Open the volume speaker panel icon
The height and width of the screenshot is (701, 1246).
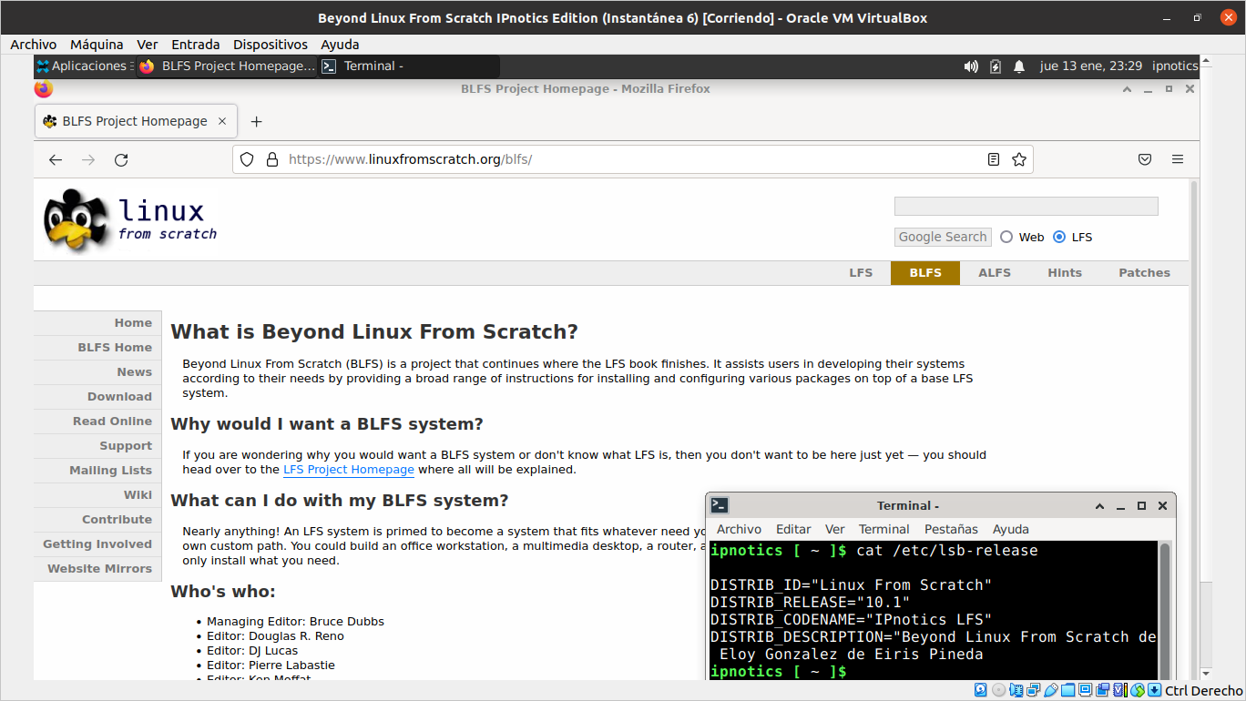click(971, 66)
